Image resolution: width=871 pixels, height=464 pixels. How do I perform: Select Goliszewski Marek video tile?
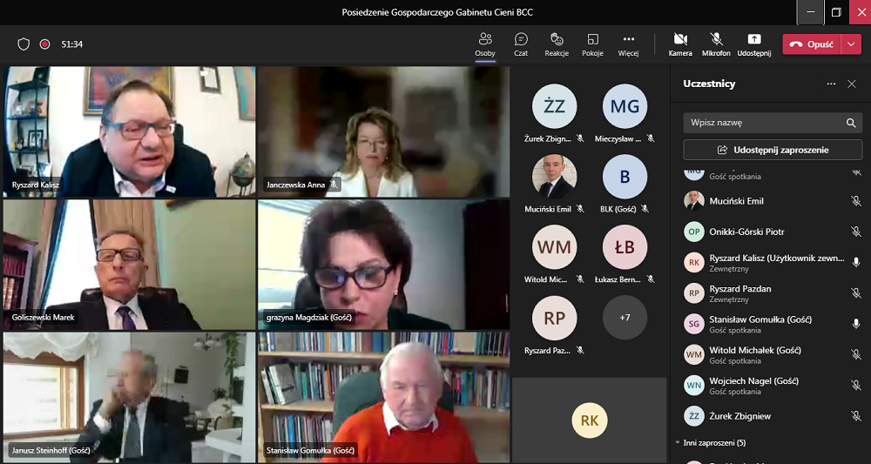(130, 265)
